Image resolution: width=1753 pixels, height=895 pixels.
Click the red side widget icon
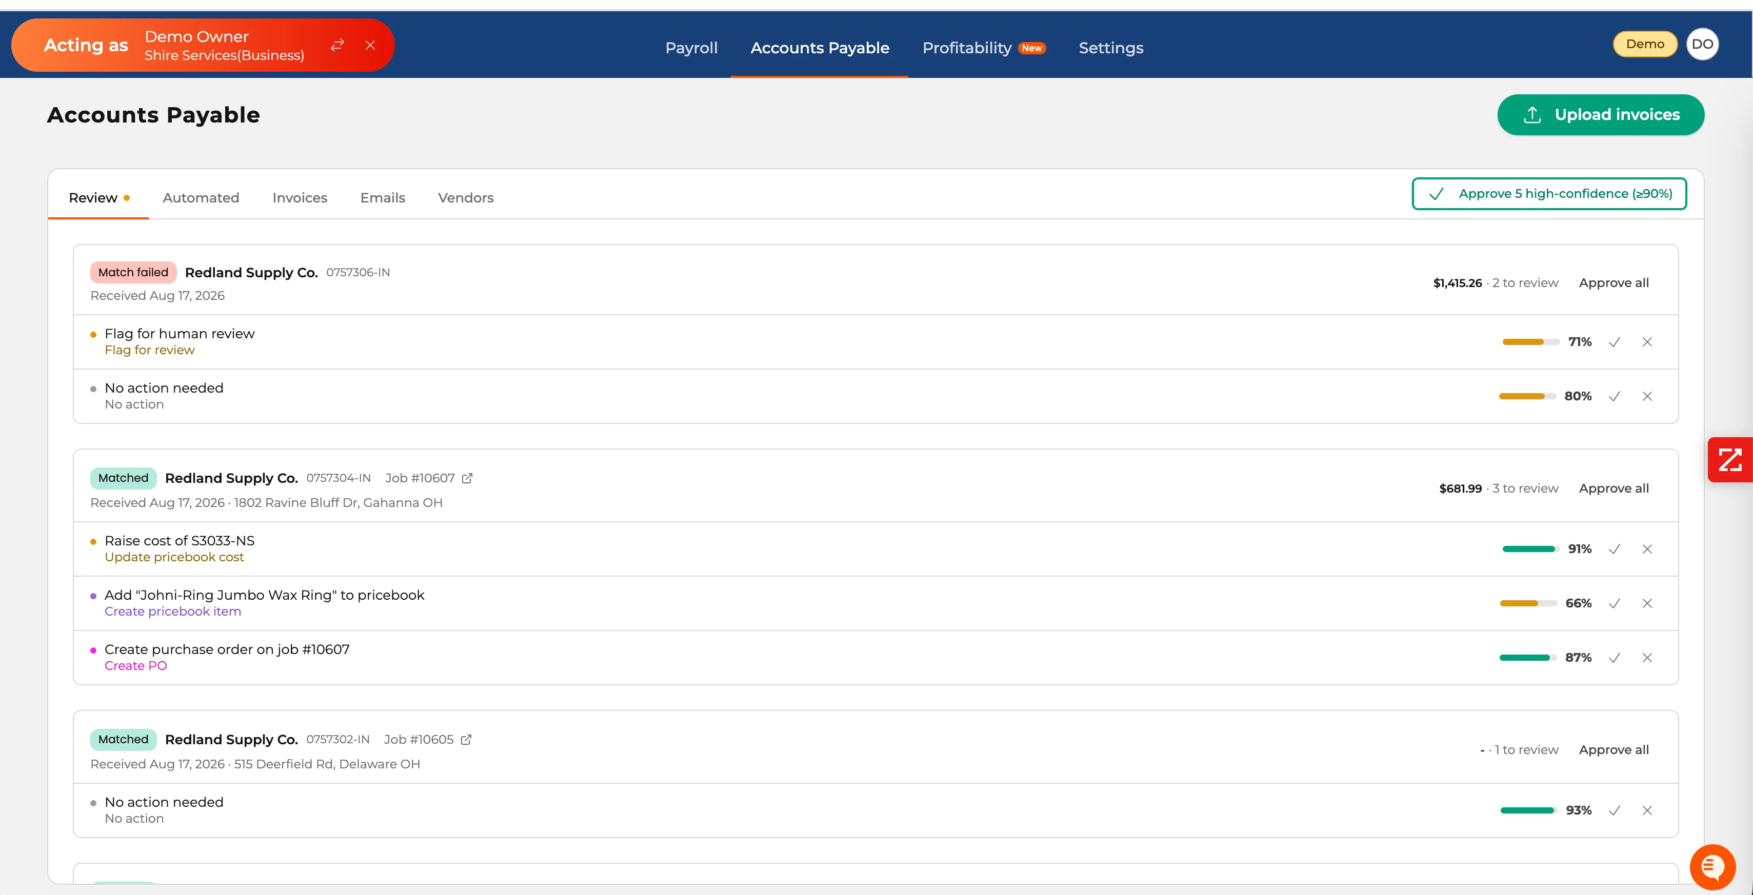pyautogui.click(x=1730, y=460)
